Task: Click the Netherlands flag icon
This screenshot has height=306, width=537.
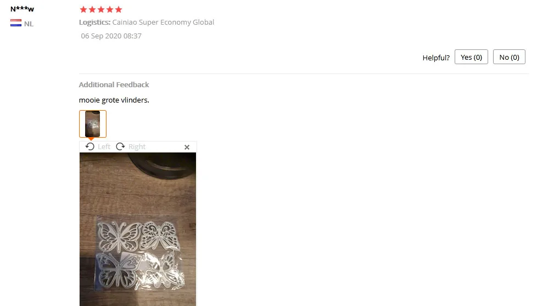Action: pyautogui.click(x=16, y=23)
